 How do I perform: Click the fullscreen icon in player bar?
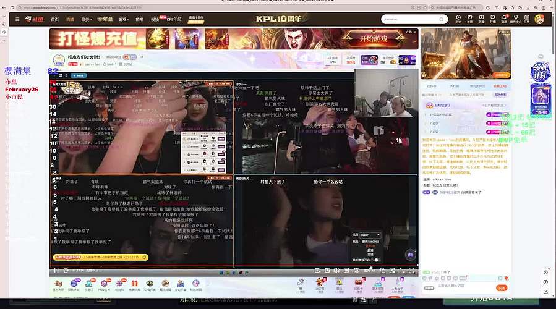pyautogui.click(x=411, y=271)
